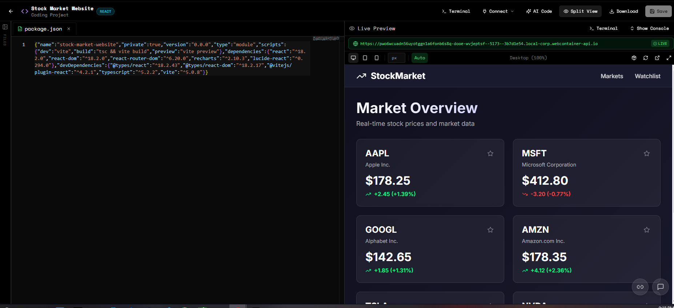
Task: Open the Markets nav link
Action: (612, 76)
